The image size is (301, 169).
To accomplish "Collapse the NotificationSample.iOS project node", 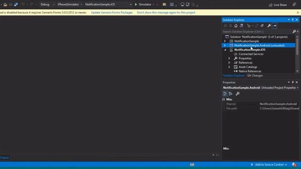I will 225,50.
